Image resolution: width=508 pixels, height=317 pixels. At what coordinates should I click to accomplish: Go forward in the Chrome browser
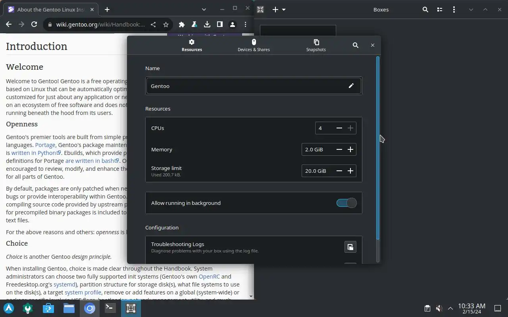(21, 25)
